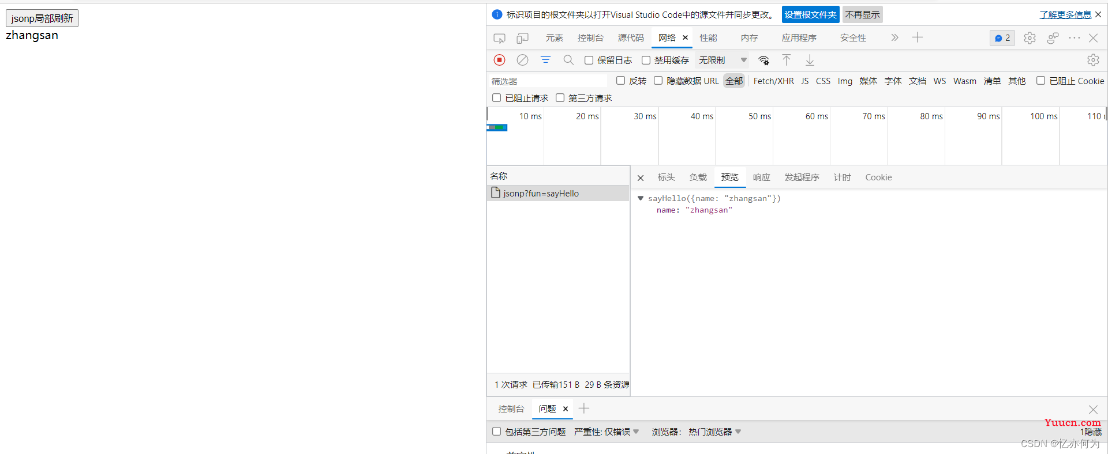Screen dimensions: 1108x454
Task: Add a new tool with the plus icon
Action: 918,37
